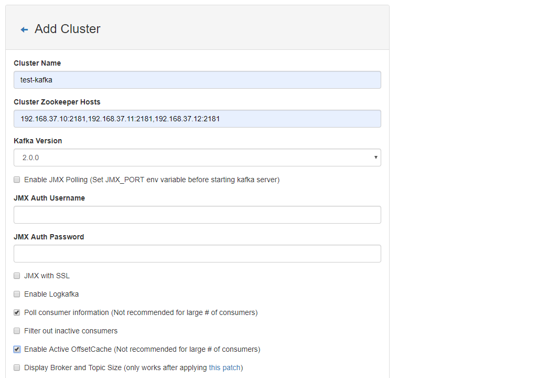Screen dimensions: 538x378
Task: Click the Cluster Name input field
Action: coord(197,80)
